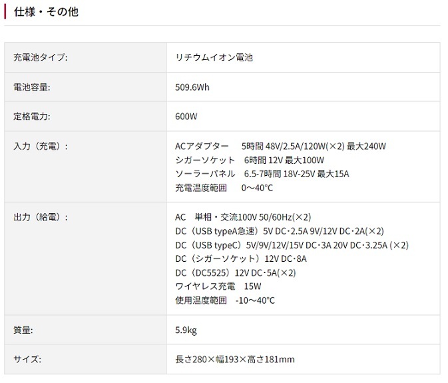Image resolution: width=448 pixels, height=383 pixels.
Task: Select the 出力（給電） row label
Action: [41, 217]
